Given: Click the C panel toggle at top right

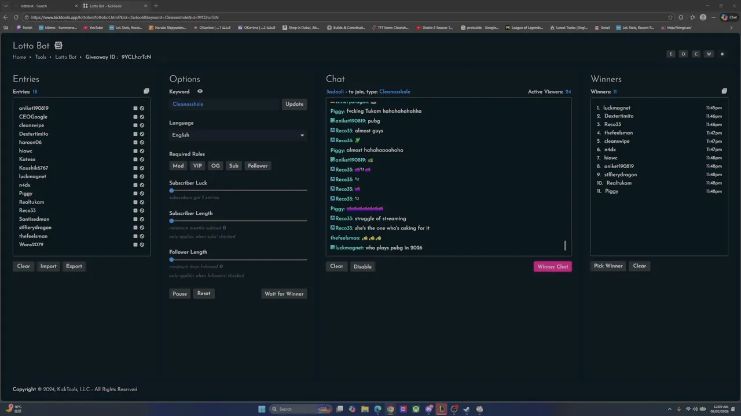Looking at the screenshot, I should (696, 54).
